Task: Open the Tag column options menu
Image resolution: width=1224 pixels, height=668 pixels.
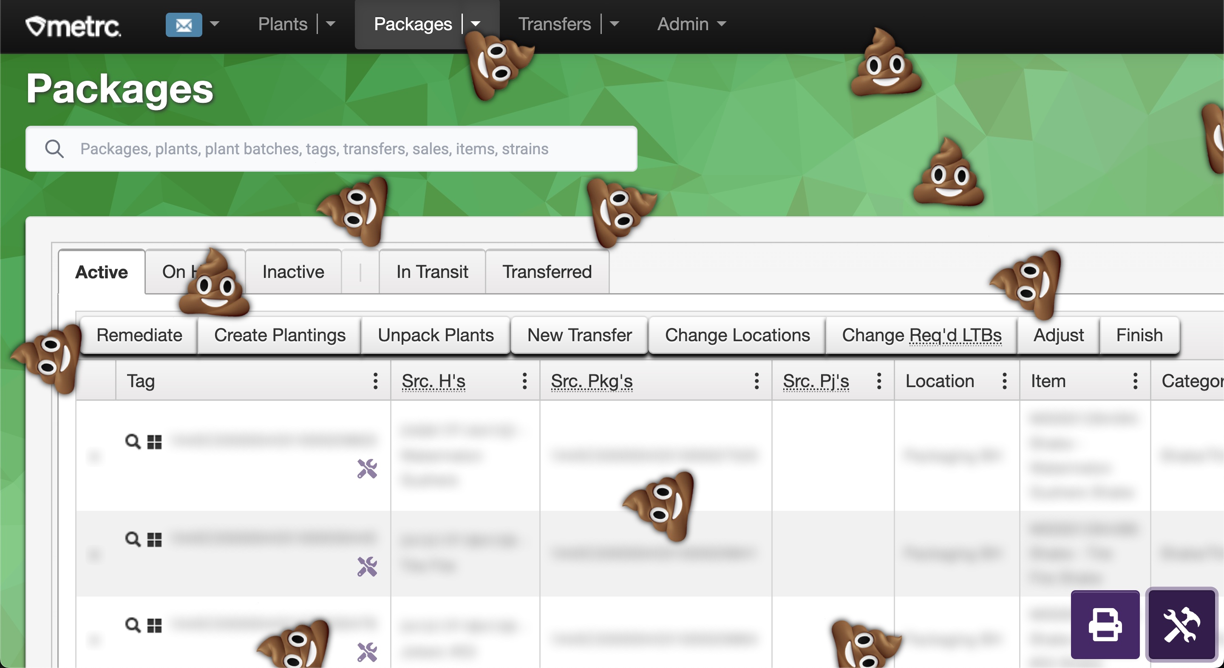Action: (x=375, y=381)
